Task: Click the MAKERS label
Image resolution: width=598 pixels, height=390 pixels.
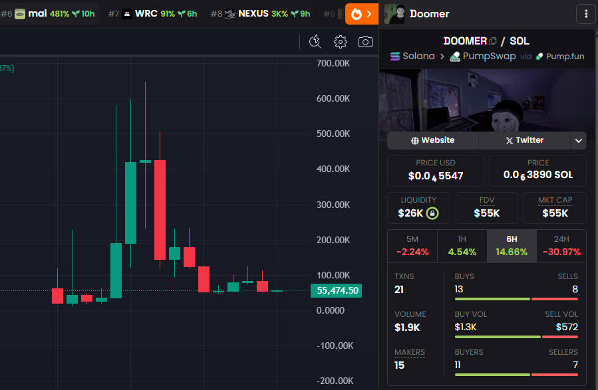Action: click(410, 352)
